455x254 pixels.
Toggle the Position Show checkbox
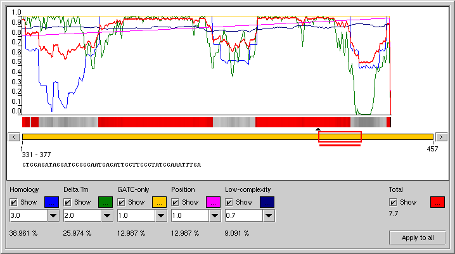click(175, 202)
